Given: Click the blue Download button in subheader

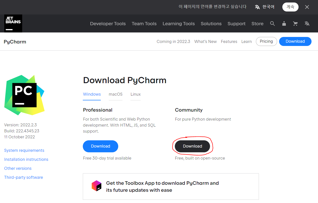Looking at the screenshot, I should pyautogui.click(x=295, y=41).
